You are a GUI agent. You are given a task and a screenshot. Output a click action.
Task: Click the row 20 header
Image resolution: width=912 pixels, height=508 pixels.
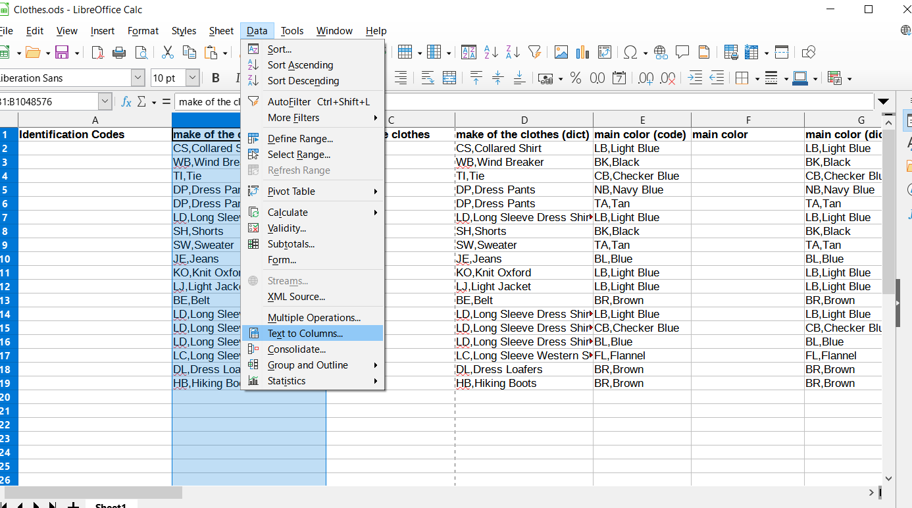coord(9,397)
